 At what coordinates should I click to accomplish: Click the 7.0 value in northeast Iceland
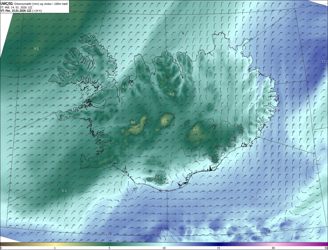tap(251, 79)
